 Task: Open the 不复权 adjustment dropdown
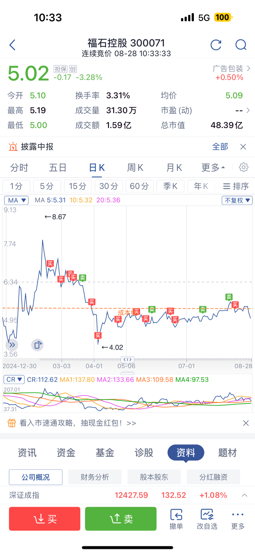tap(237, 200)
